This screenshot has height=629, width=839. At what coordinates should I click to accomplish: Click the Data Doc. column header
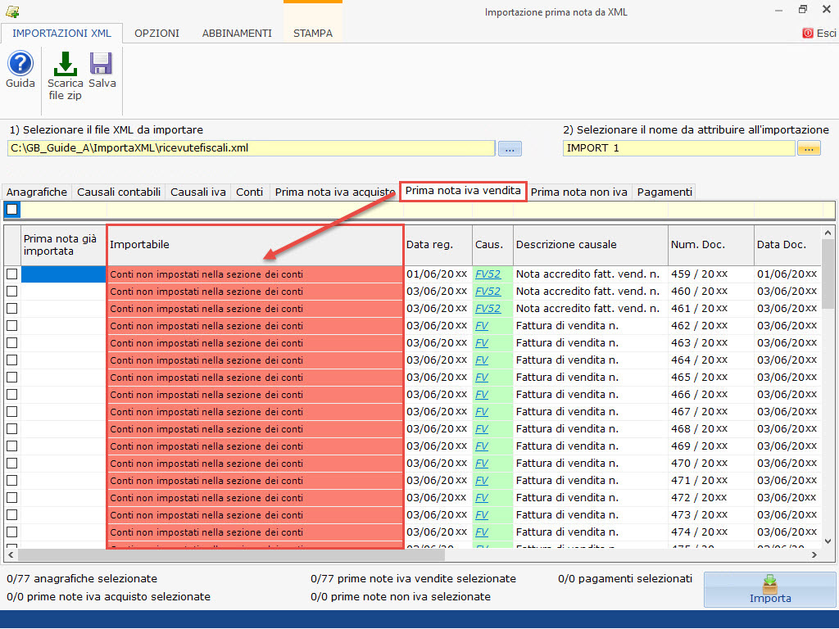[x=787, y=245]
